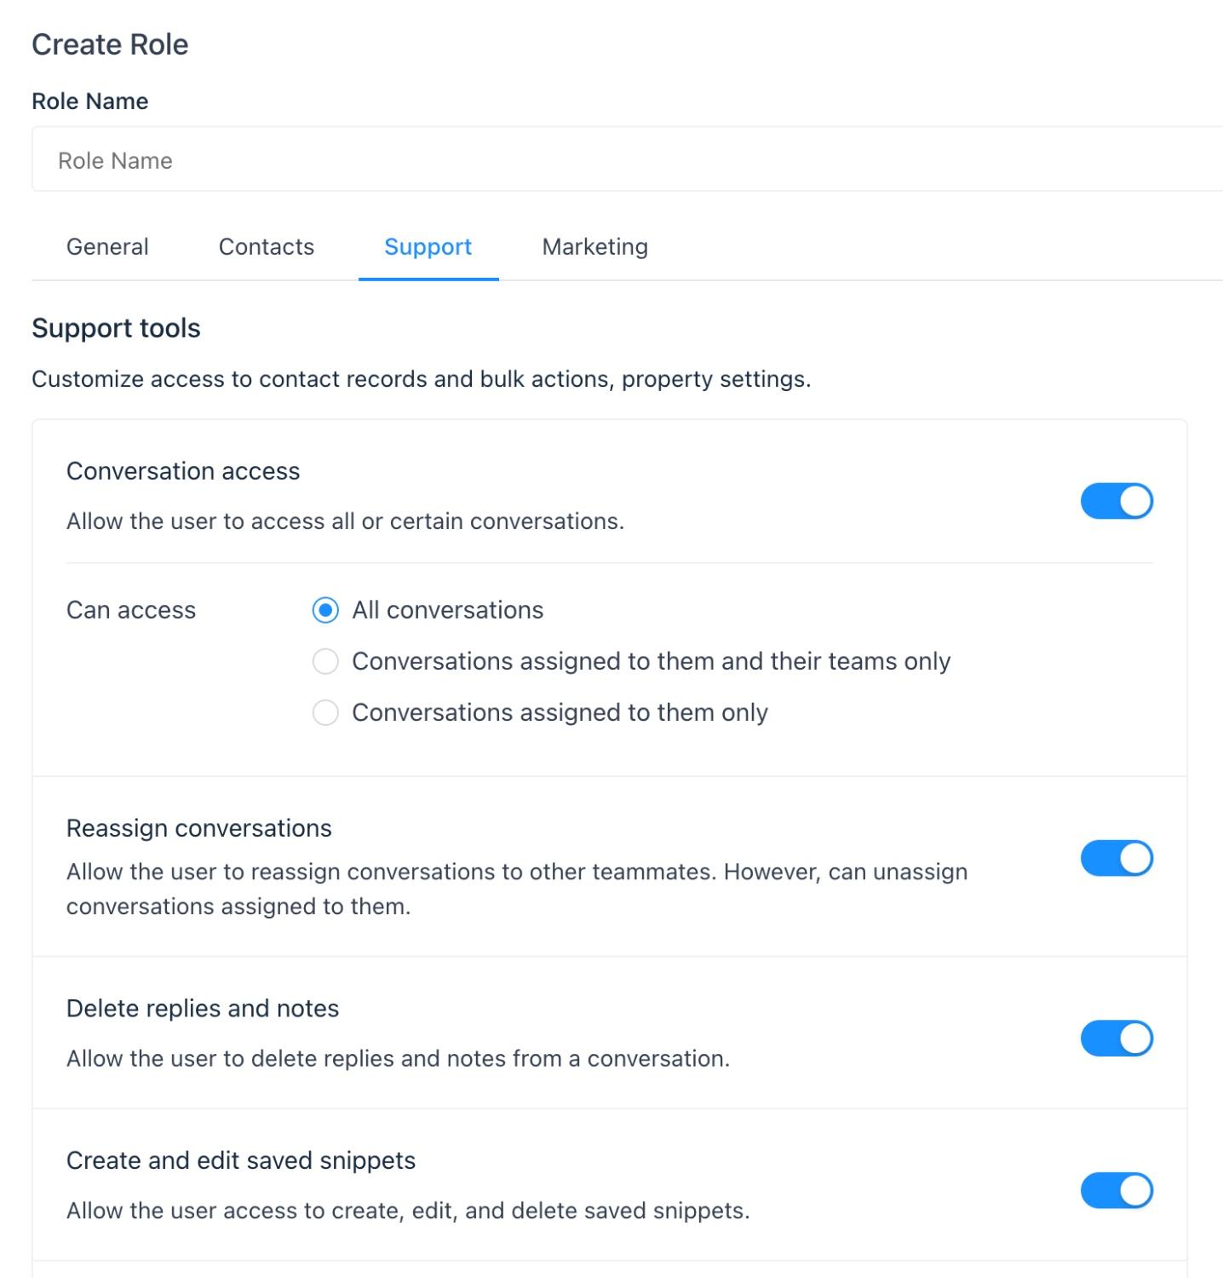
Task: Click 'Conversations assigned to them only' label text
Action: click(x=560, y=712)
